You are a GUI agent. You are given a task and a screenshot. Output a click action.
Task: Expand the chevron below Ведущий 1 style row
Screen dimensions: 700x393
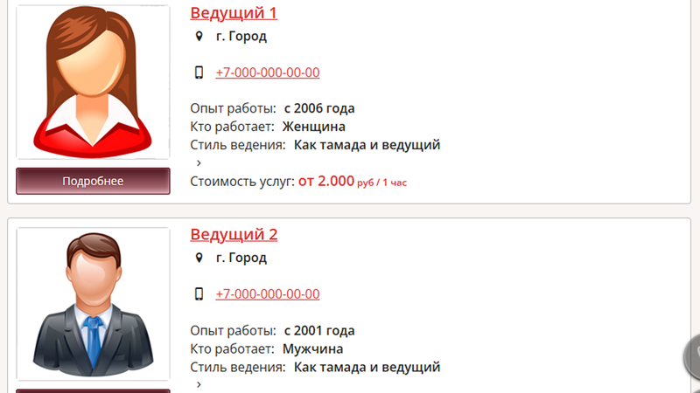pyautogui.click(x=199, y=163)
